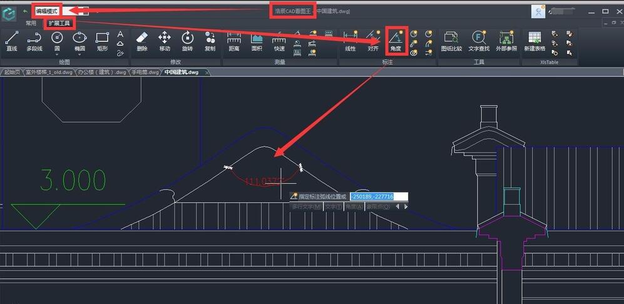Activate the 删除 eraser tool
This screenshot has width=624, height=304.
[x=141, y=41]
